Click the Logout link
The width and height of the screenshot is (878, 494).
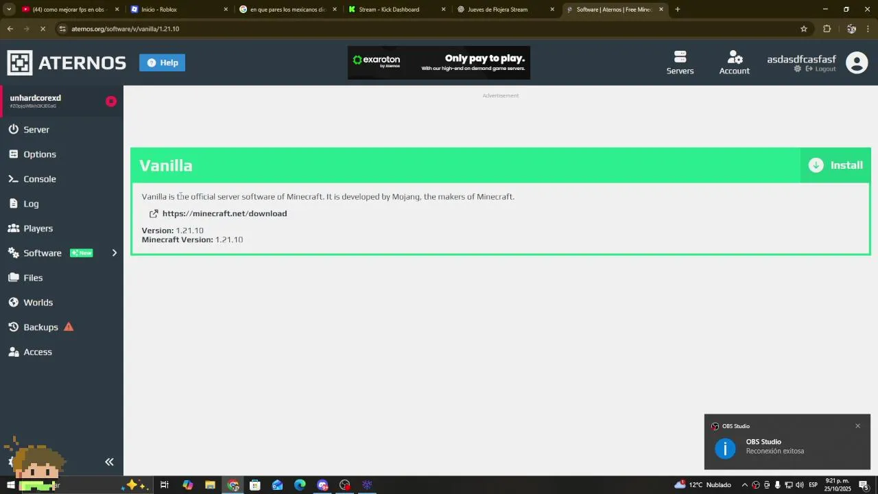821,69
